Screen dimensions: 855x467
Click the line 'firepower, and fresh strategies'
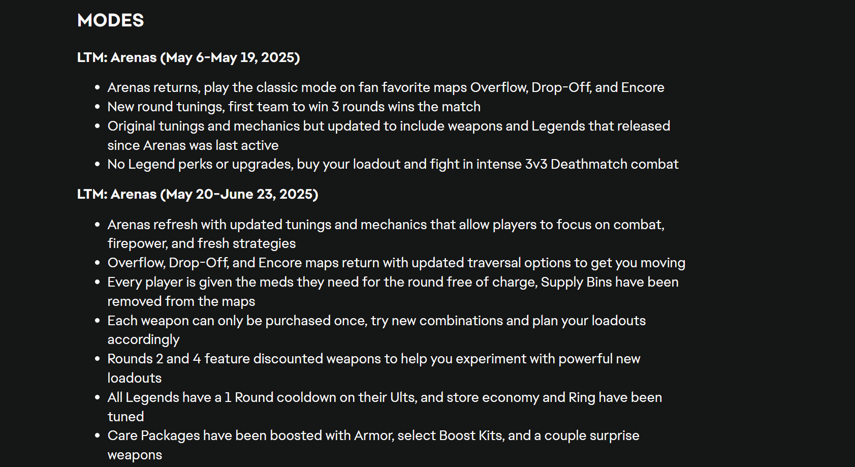pos(202,243)
